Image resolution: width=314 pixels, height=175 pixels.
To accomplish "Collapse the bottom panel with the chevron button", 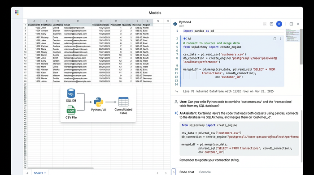I will pyautogui.click(x=174, y=172).
